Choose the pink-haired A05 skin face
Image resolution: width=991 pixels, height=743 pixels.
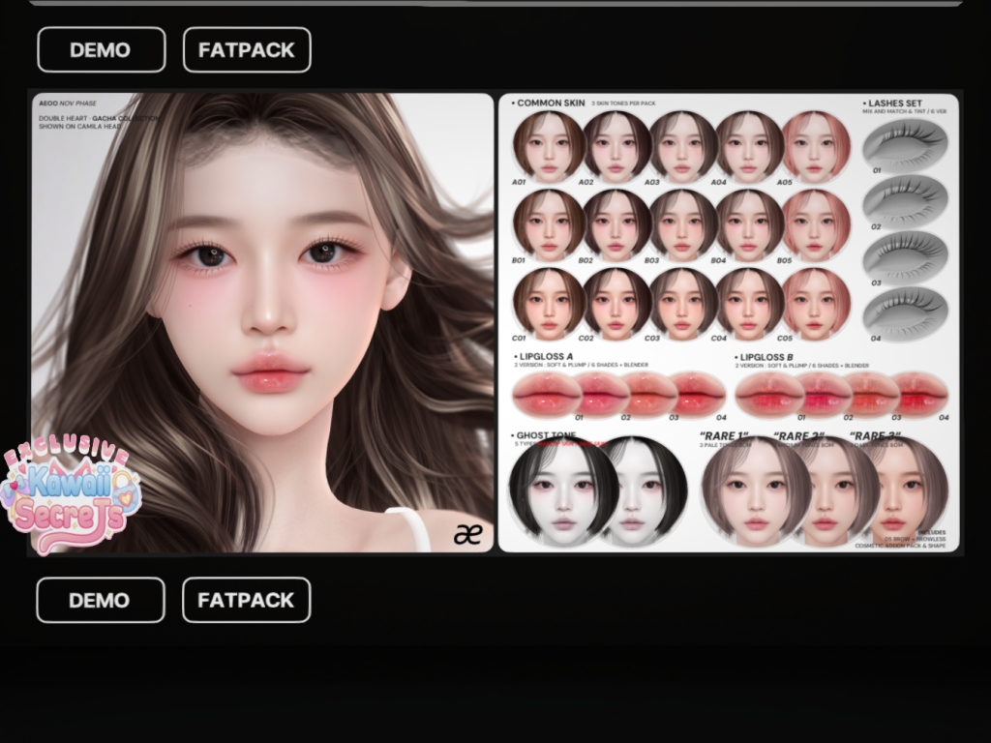[815, 145]
